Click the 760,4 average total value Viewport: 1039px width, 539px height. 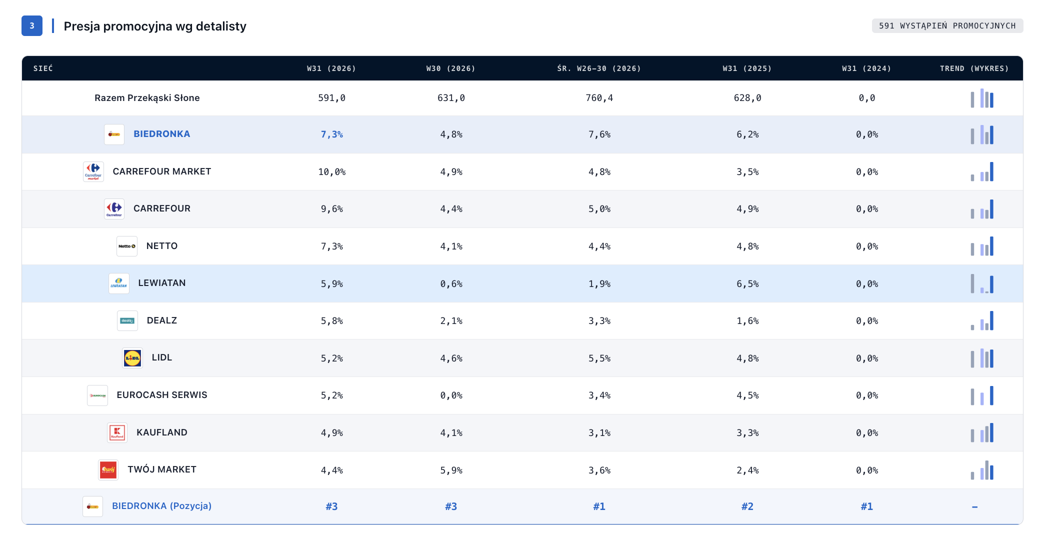coord(599,98)
